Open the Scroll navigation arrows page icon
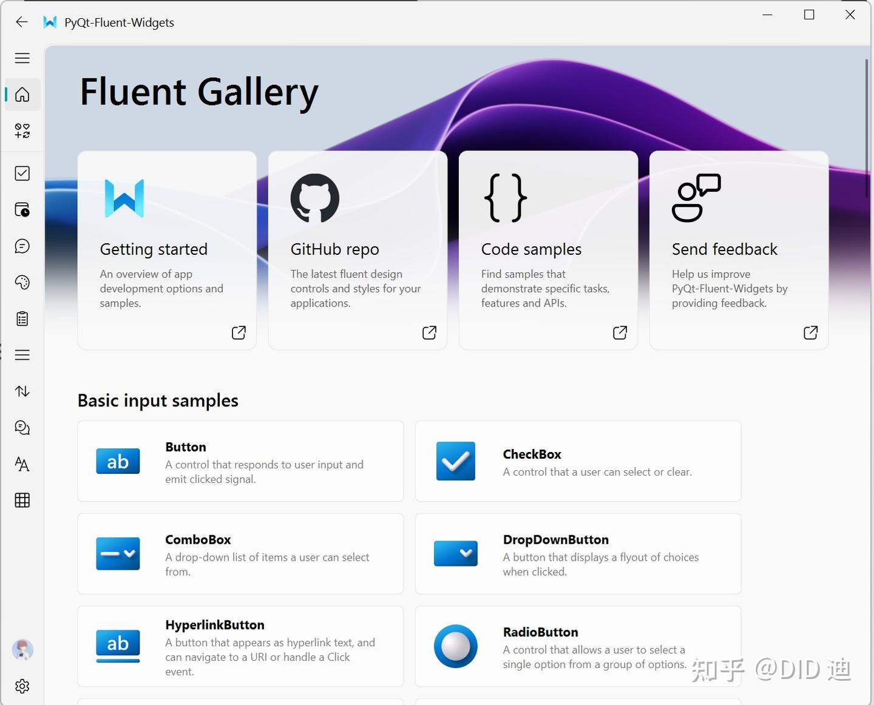The height and width of the screenshot is (705, 874). pos(22,391)
